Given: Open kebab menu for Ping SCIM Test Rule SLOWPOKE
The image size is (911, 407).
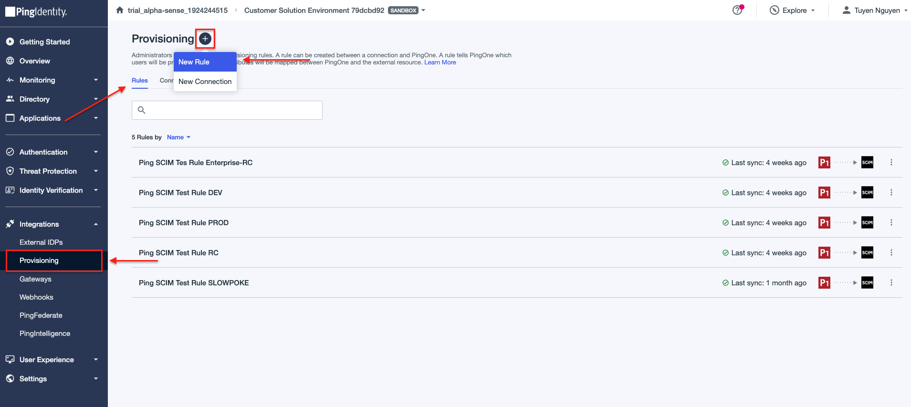Looking at the screenshot, I should tap(891, 282).
